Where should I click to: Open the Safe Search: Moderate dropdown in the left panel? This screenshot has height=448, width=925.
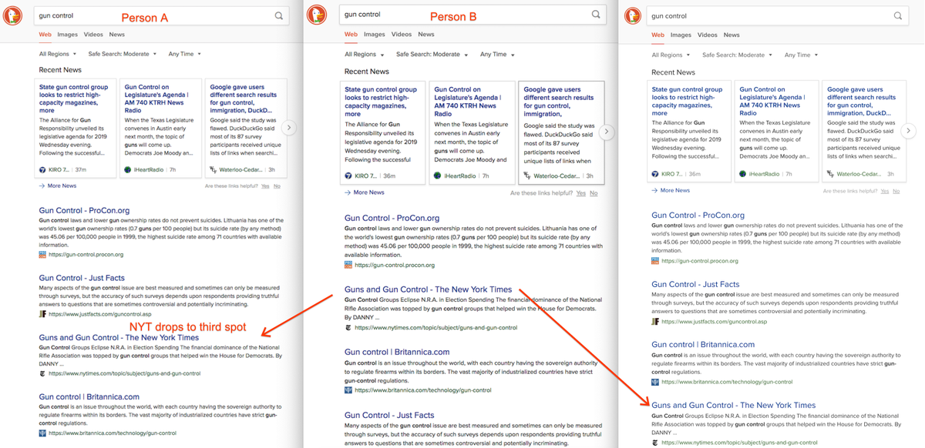pos(123,54)
